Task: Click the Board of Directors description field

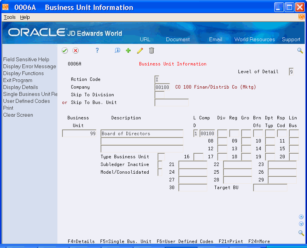Action: [142, 134]
